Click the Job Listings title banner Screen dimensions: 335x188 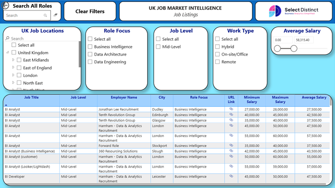tap(185, 11)
